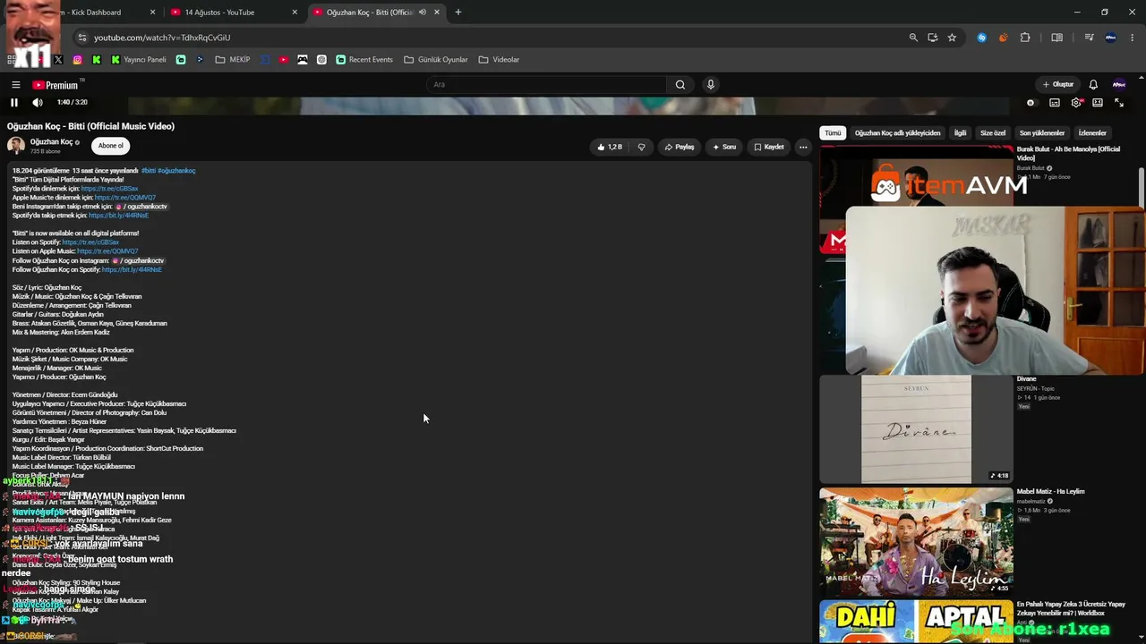1146x644 pixels.
Task: Open YouTube notifications bell
Action: click(1093, 85)
